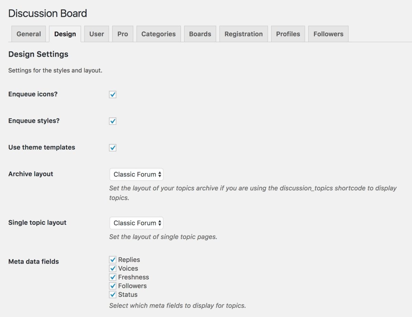View the Profiles tab
Viewport: 412px width, 317px height.
coord(288,34)
